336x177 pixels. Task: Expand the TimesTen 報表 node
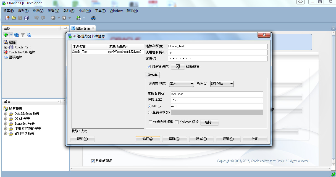[6, 124]
